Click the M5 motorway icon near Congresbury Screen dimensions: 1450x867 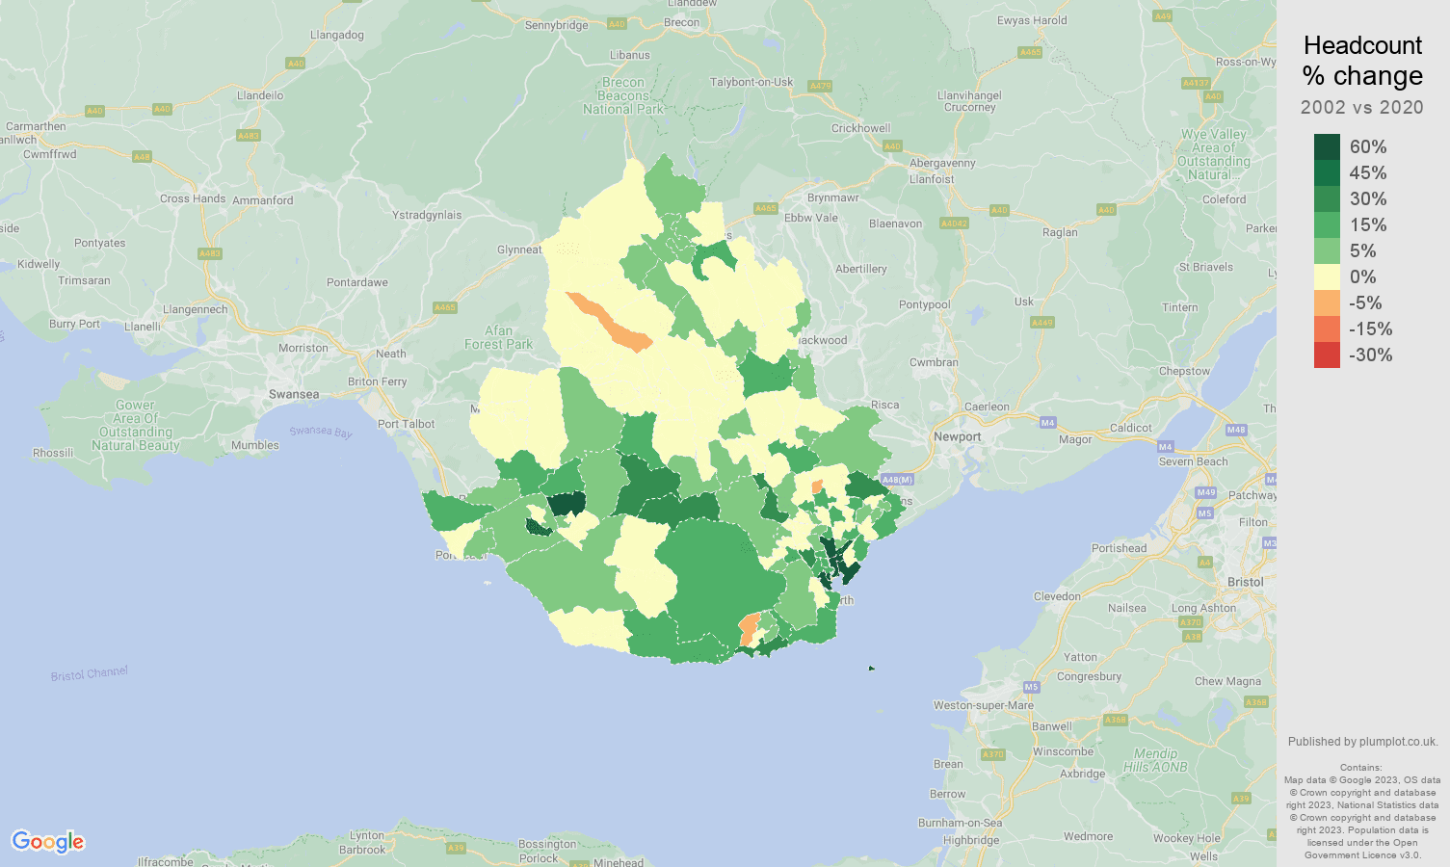pyautogui.click(x=1031, y=686)
